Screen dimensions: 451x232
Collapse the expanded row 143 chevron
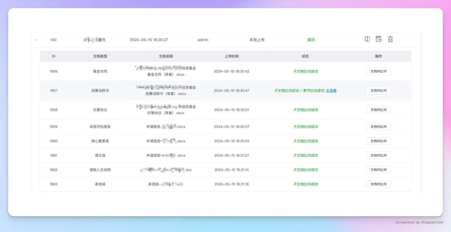tap(35, 40)
